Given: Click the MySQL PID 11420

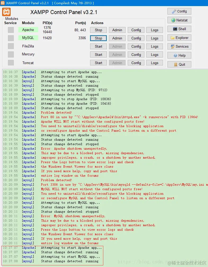Looking at the screenshot, I should (x=47, y=38).
